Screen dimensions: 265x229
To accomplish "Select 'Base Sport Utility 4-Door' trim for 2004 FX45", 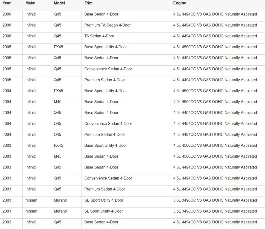I will tap(105, 91).
